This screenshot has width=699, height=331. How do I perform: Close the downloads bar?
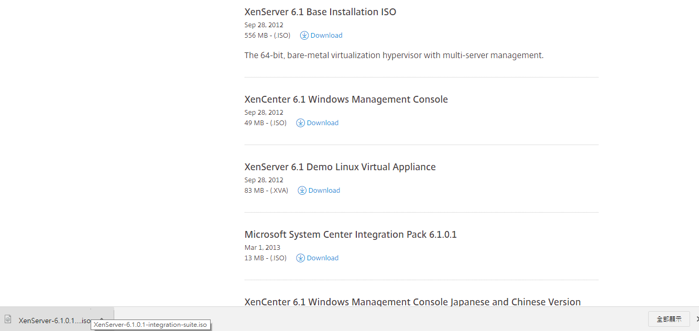tap(697, 319)
